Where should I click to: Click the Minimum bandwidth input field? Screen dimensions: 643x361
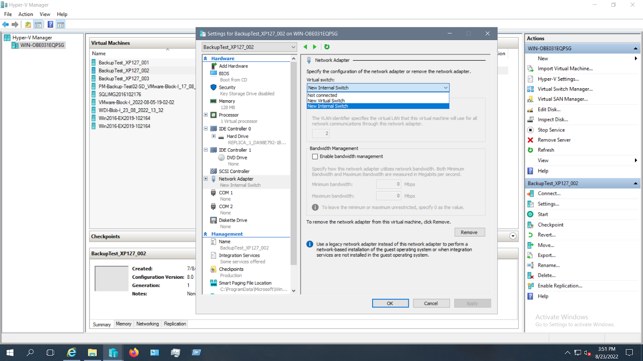click(x=389, y=184)
